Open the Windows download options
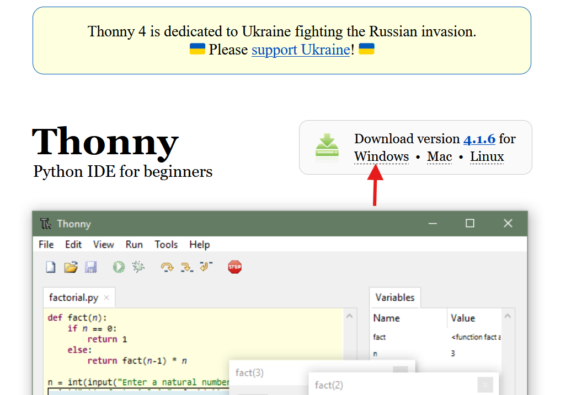The width and height of the screenshot is (571, 395). (x=381, y=156)
